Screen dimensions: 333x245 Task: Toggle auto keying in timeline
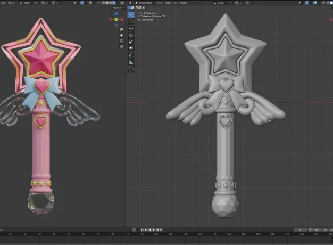(134, 230)
